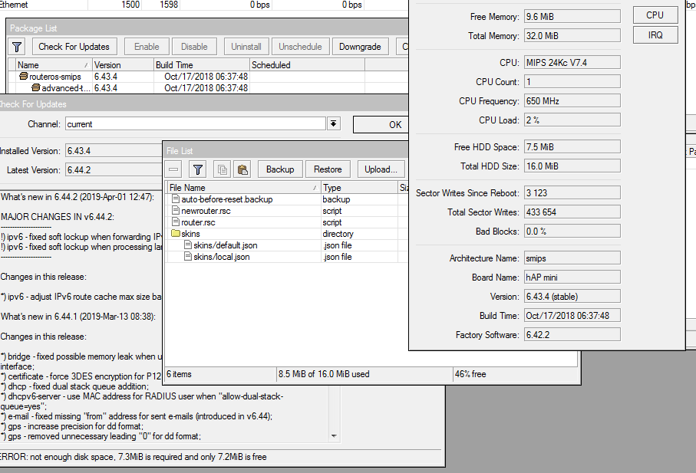The image size is (696, 473).
Task: Open the IRQ resource view
Action: (x=655, y=35)
